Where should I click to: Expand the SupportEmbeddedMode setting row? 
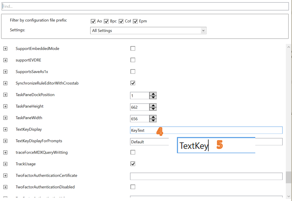point(5,49)
